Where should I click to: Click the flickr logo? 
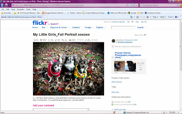pyautogui.click(x=40, y=23)
